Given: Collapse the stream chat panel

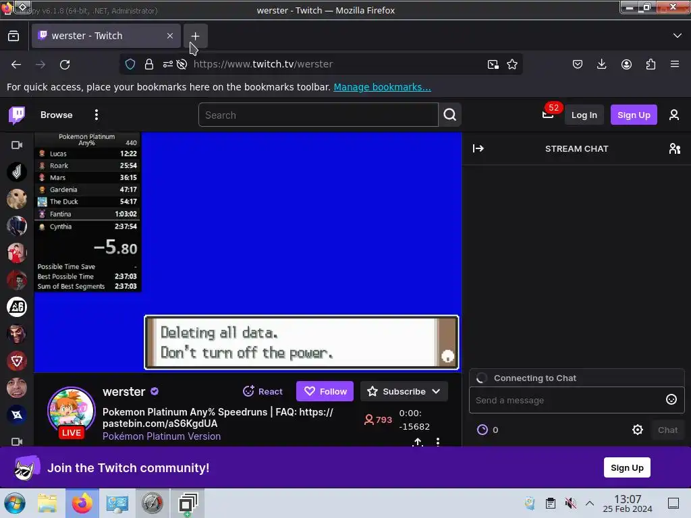Looking at the screenshot, I should click(x=478, y=148).
